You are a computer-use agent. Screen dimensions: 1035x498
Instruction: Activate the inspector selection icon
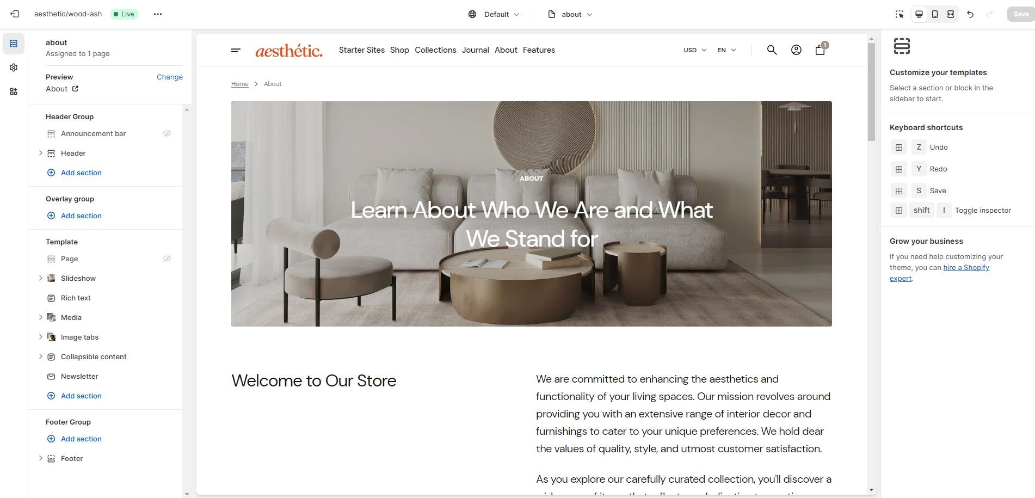click(900, 14)
